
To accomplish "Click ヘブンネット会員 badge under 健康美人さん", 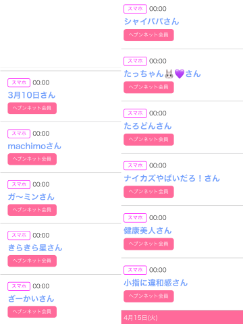I will click(148, 244).
